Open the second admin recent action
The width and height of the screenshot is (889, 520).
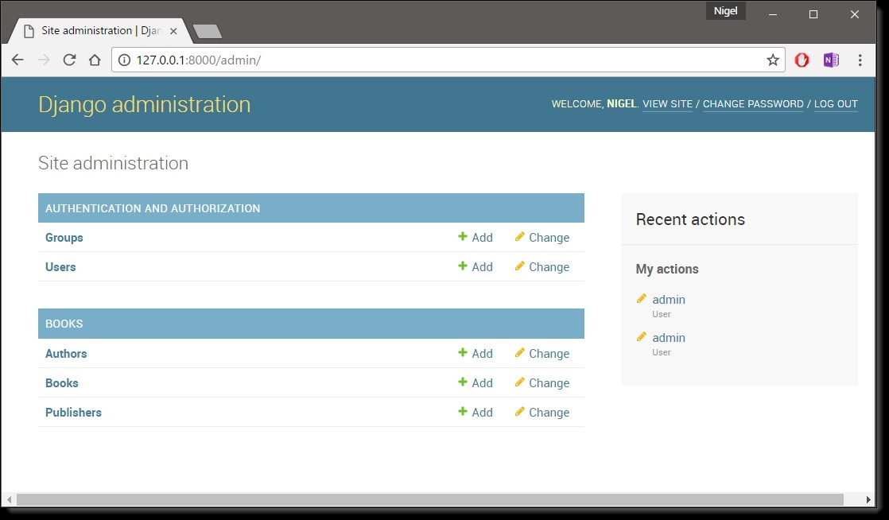[x=669, y=338]
